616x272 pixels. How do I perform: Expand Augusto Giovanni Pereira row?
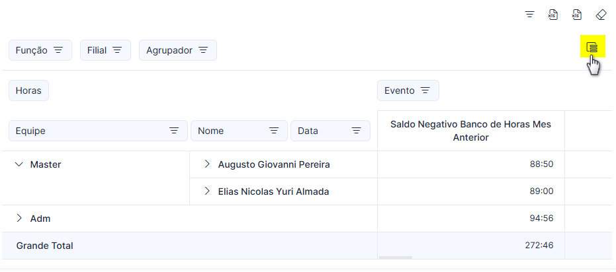pos(207,164)
